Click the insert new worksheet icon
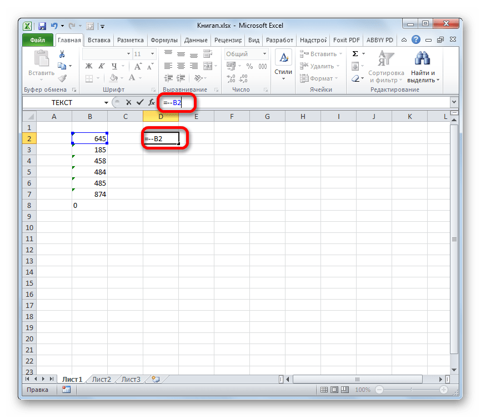481x418 pixels. point(156,379)
